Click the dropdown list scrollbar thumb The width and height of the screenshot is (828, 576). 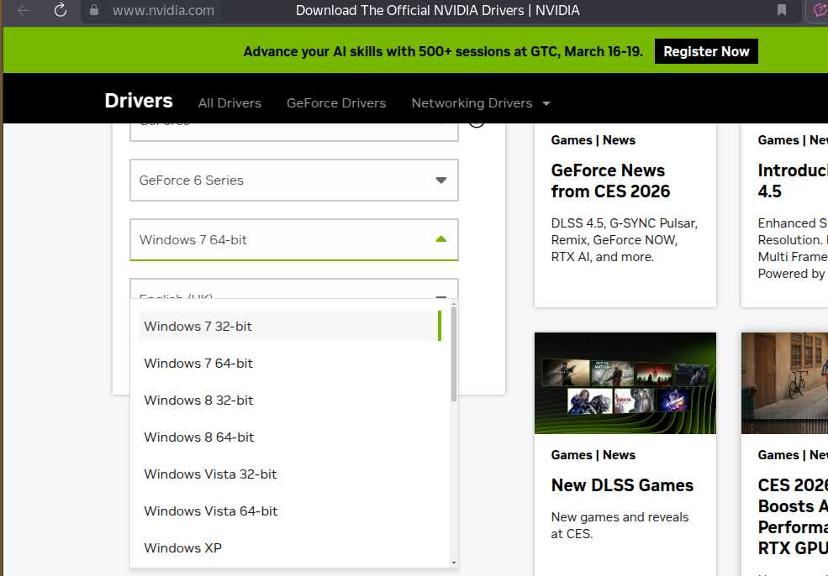pyautogui.click(x=454, y=354)
